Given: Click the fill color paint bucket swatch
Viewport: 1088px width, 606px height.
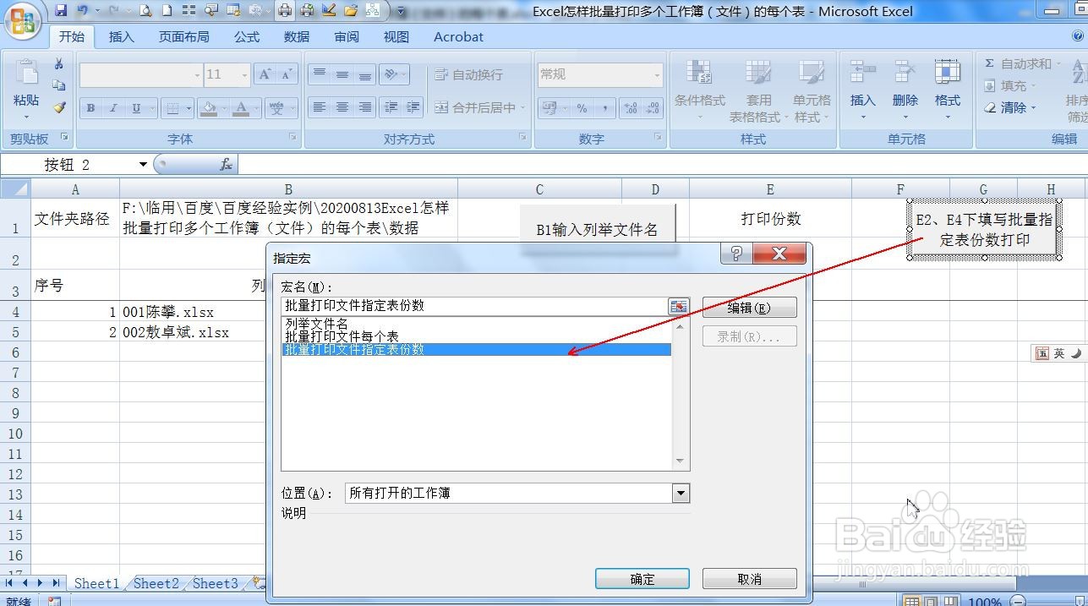Looking at the screenshot, I should click(x=209, y=108).
